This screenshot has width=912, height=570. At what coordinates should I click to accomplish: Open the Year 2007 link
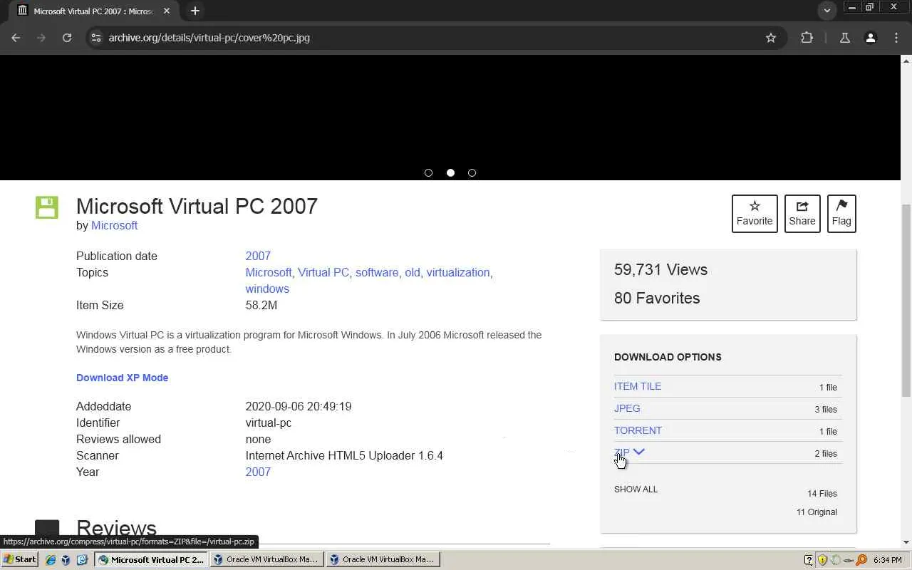click(258, 472)
